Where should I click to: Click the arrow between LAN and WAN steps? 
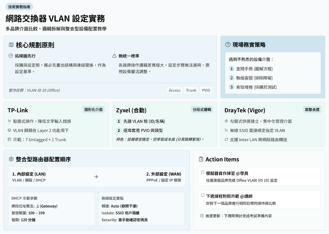click(x=96, y=177)
